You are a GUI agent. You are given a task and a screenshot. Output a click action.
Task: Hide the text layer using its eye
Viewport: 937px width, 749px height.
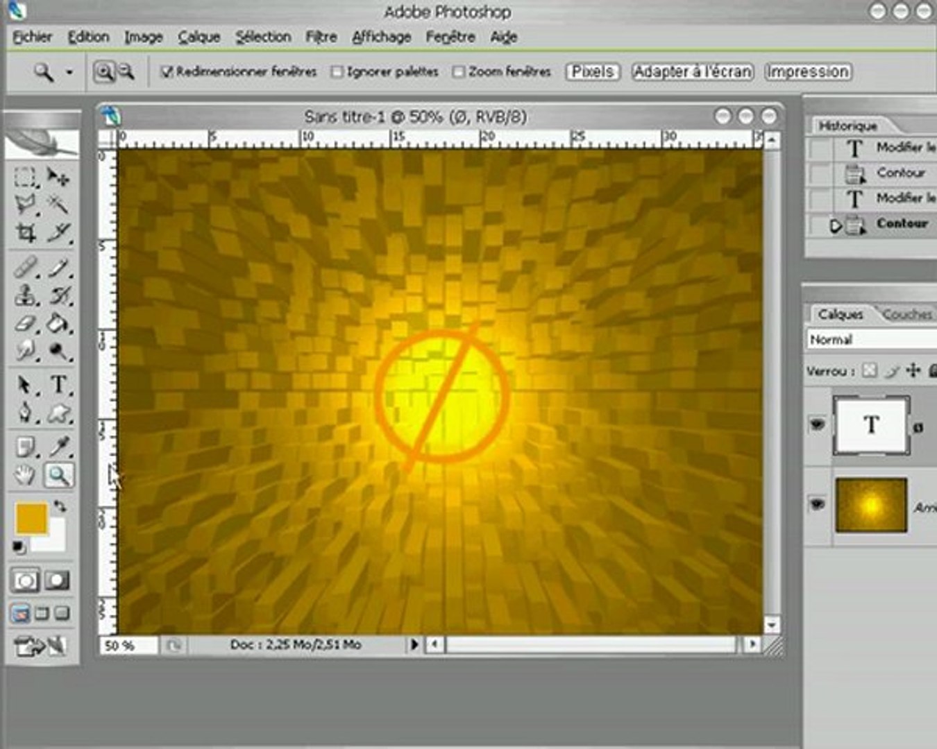pos(818,424)
